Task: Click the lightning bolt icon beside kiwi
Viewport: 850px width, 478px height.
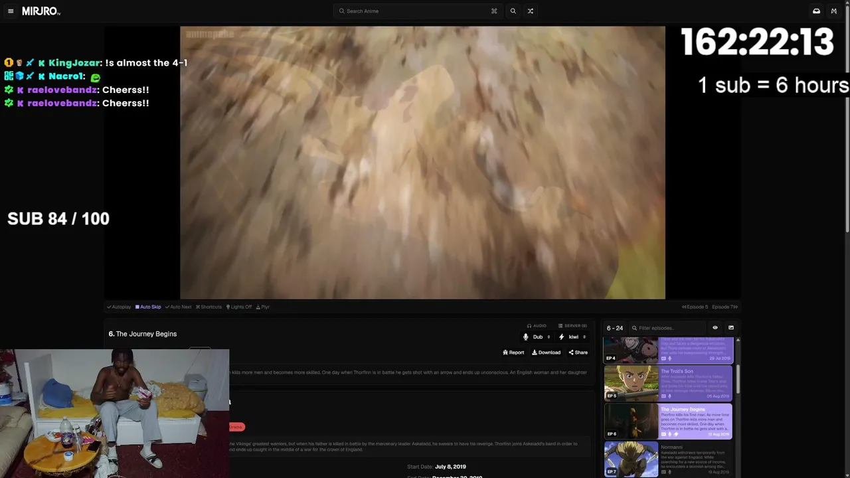Action: click(562, 337)
